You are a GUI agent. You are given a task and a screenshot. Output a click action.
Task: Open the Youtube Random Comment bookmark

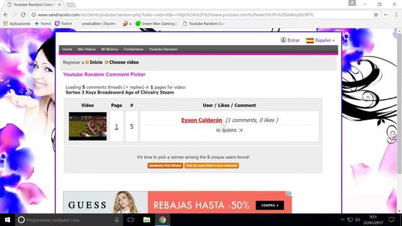coord(204,24)
